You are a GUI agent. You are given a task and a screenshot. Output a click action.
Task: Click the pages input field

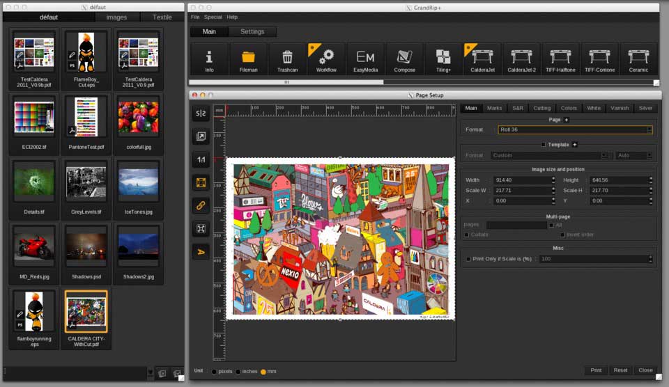pyautogui.click(x=516, y=225)
